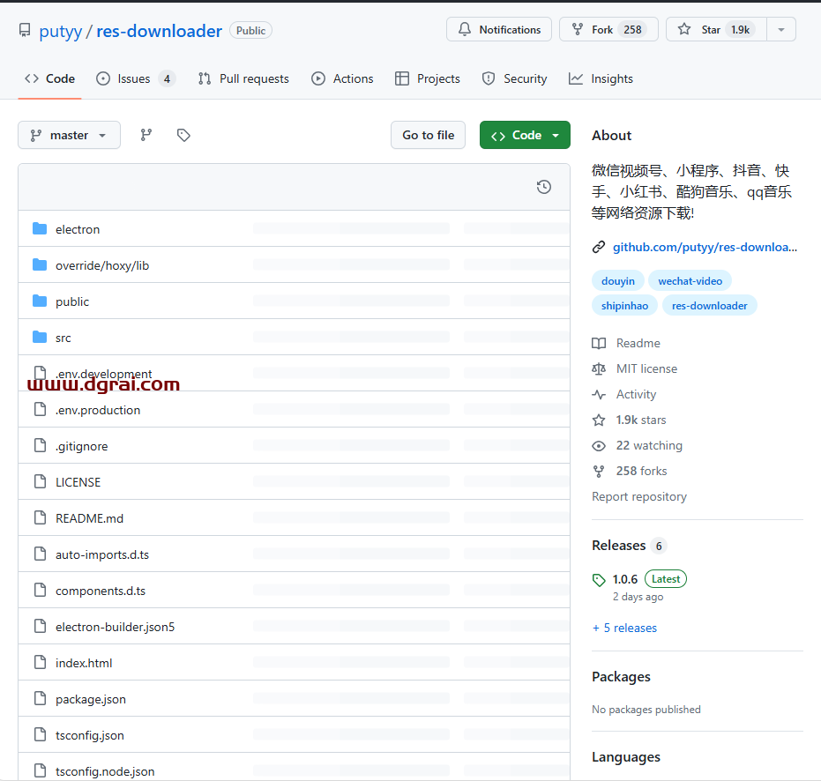
Task: Click the eye icon beside 22 watching
Action: (x=599, y=446)
